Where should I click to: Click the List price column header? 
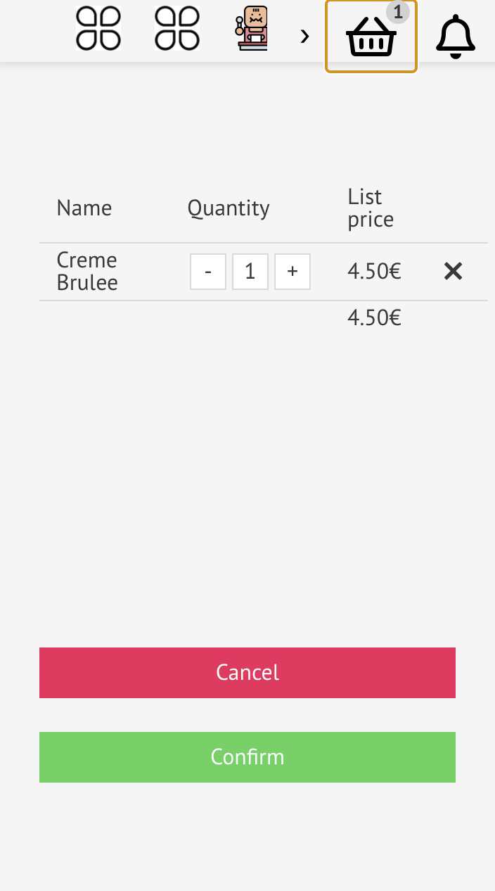pos(371,208)
